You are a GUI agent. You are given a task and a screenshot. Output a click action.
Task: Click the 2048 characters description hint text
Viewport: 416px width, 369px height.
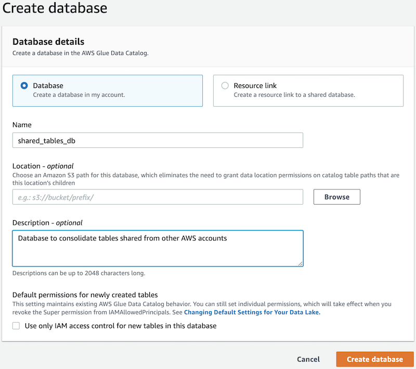pyautogui.click(x=79, y=273)
